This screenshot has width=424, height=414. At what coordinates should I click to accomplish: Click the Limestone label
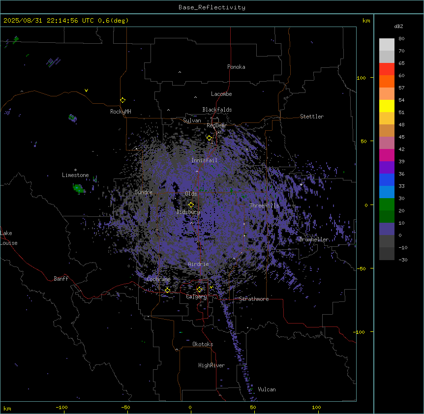[75, 175]
